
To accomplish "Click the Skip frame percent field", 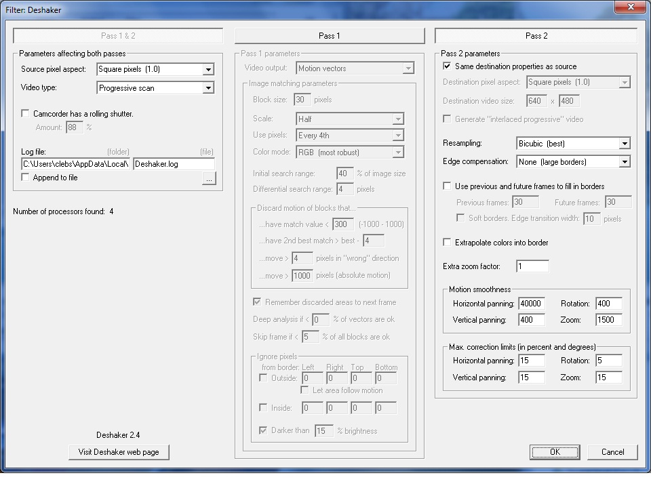I will click(311, 337).
